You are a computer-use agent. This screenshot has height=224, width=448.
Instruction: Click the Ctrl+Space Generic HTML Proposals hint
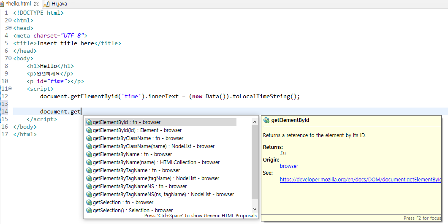click(200, 216)
